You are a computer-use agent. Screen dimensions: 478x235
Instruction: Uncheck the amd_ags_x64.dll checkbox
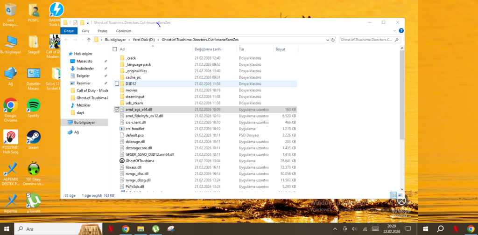click(117, 109)
